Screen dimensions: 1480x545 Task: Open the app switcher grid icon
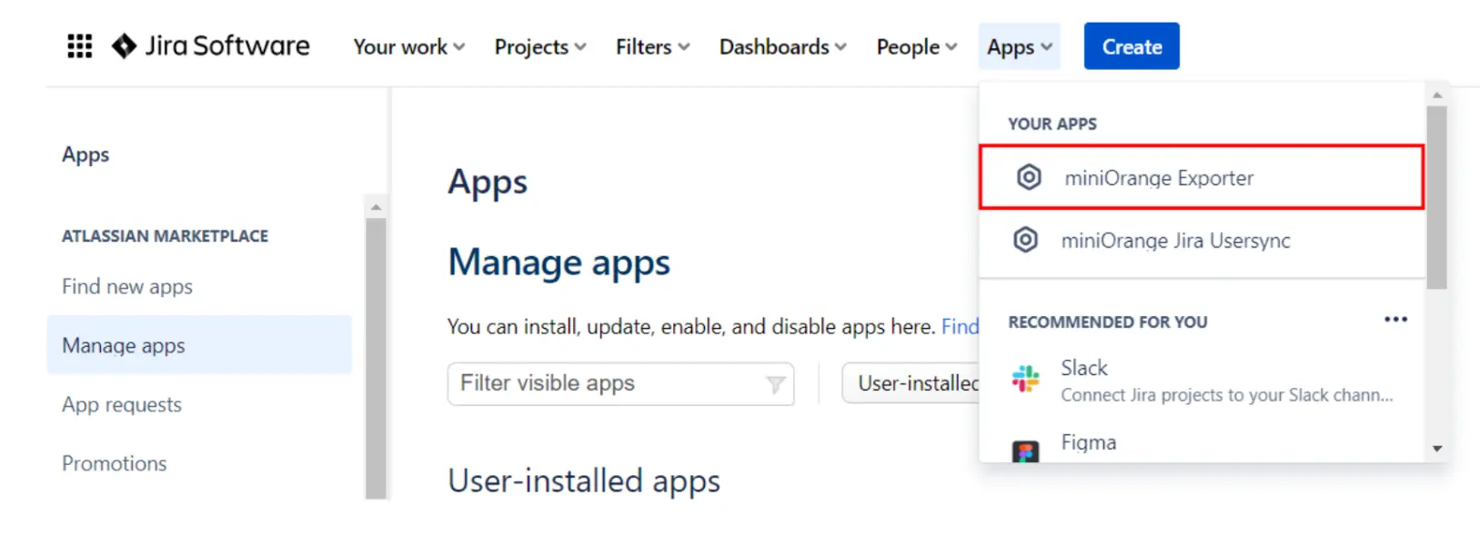click(x=79, y=46)
